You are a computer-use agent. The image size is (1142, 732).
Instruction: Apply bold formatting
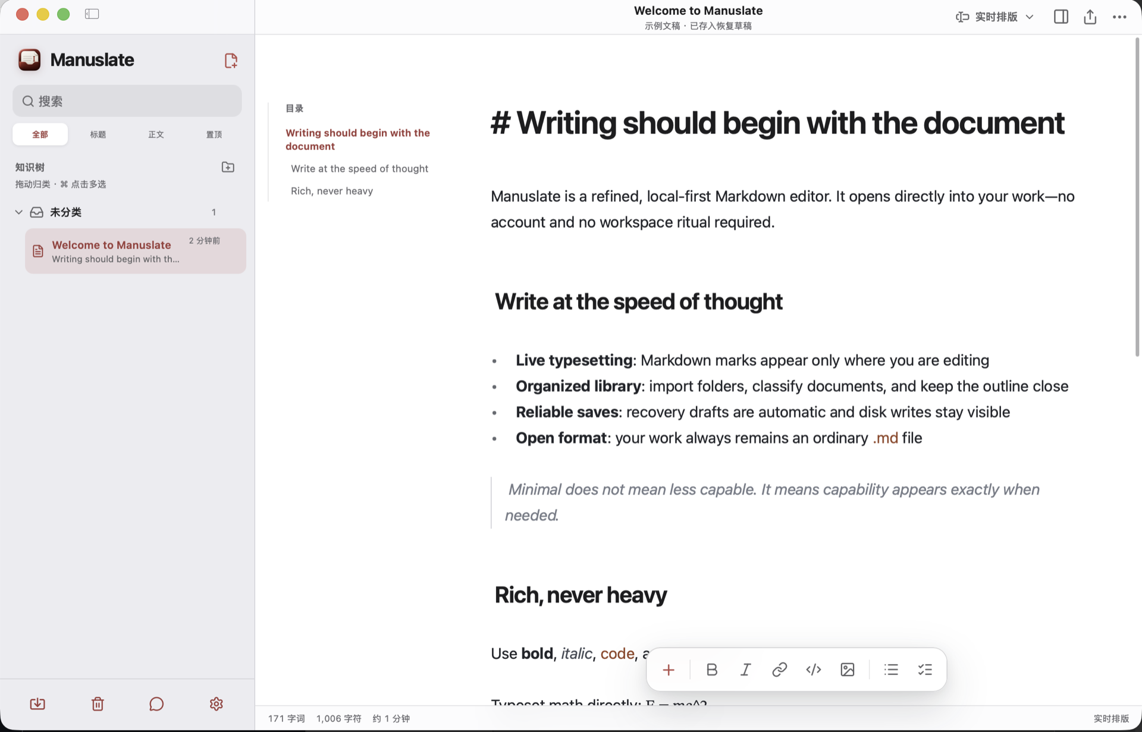pyautogui.click(x=711, y=670)
